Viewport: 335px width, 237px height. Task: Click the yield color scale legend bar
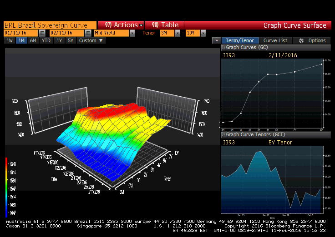[x=6, y=188]
